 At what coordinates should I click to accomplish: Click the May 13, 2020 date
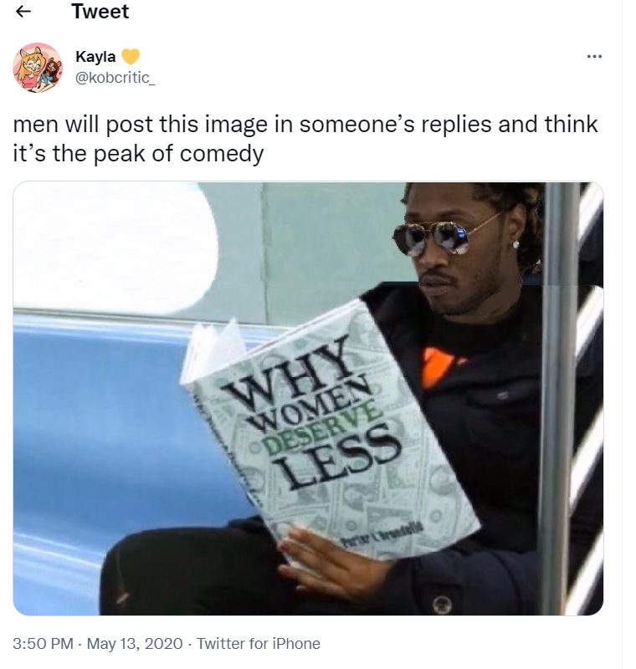pos(135,643)
